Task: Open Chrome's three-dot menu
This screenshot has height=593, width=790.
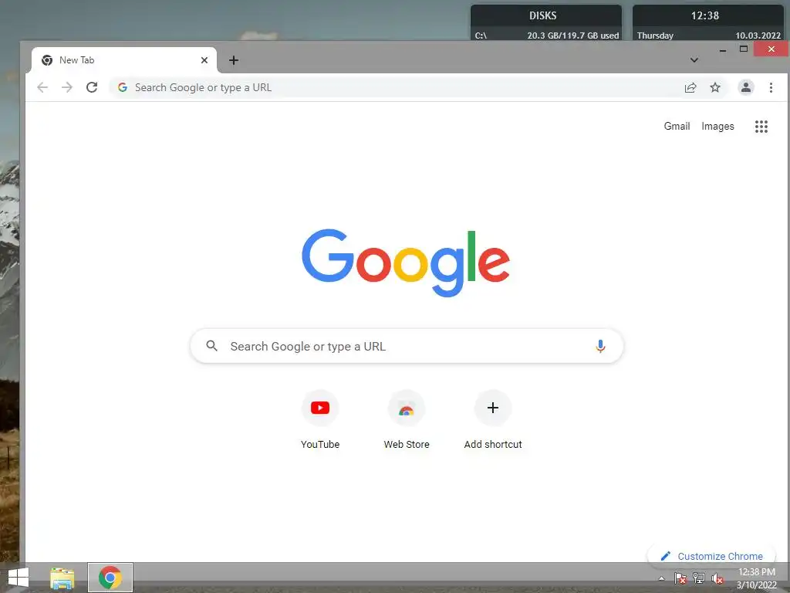Action: (x=771, y=87)
